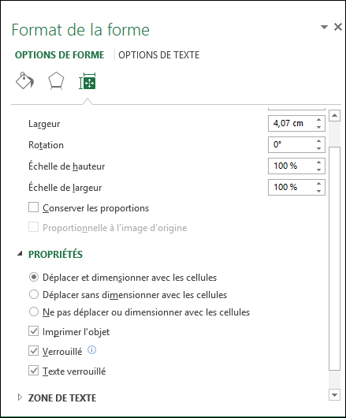
Task: Expand the ZONE DE TEXTE section
Action: [20, 397]
